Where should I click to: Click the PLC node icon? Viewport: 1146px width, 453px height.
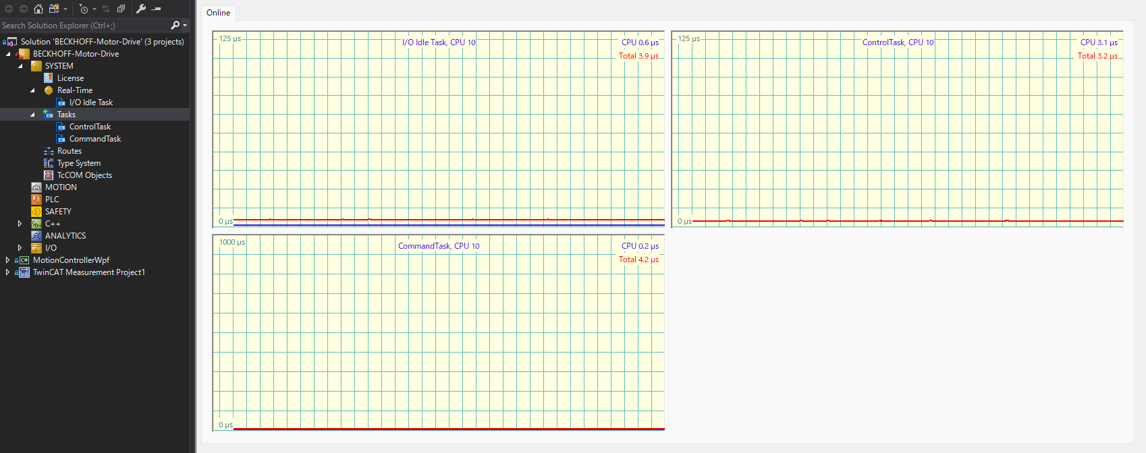point(36,200)
